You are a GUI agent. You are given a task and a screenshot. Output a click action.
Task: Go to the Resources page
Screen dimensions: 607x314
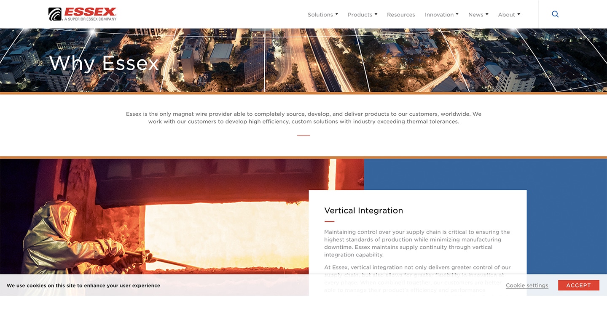pyautogui.click(x=401, y=15)
